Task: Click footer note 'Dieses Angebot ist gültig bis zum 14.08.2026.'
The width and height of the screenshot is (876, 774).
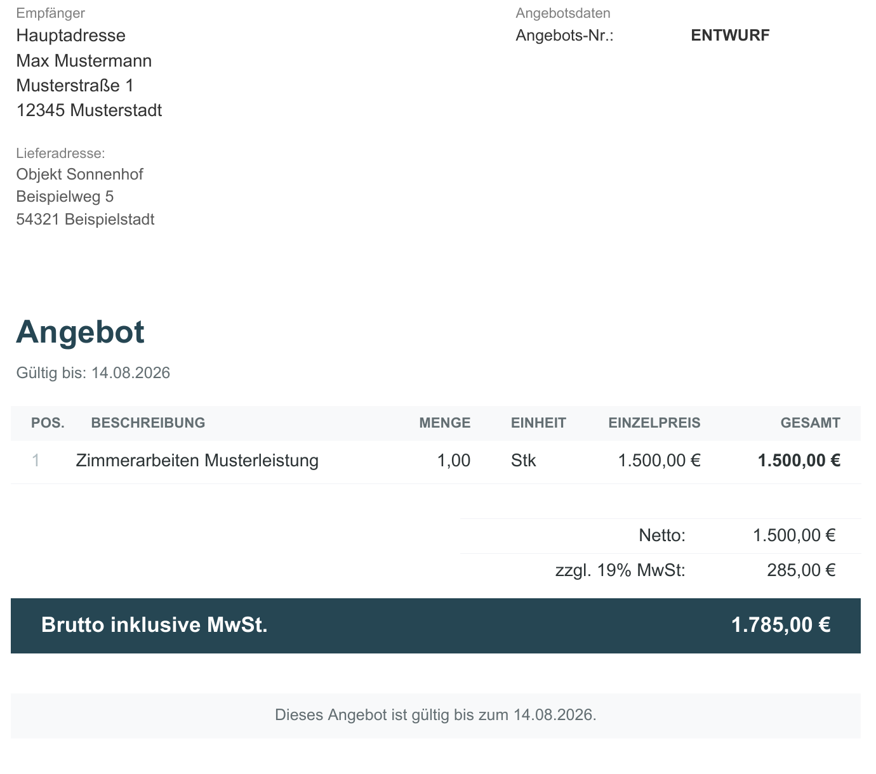Action: [x=435, y=715]
